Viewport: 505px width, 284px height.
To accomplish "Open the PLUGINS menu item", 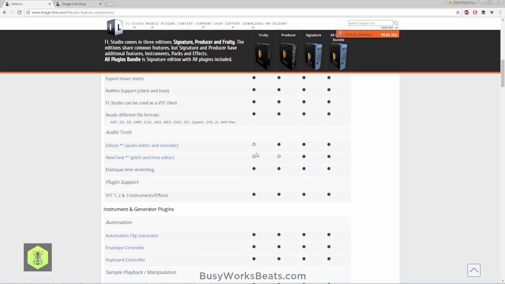I will 168,24.
